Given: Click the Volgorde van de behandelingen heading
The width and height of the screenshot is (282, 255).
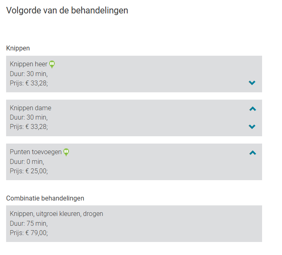Looking at the screenshot, I should tap(67, 11).
